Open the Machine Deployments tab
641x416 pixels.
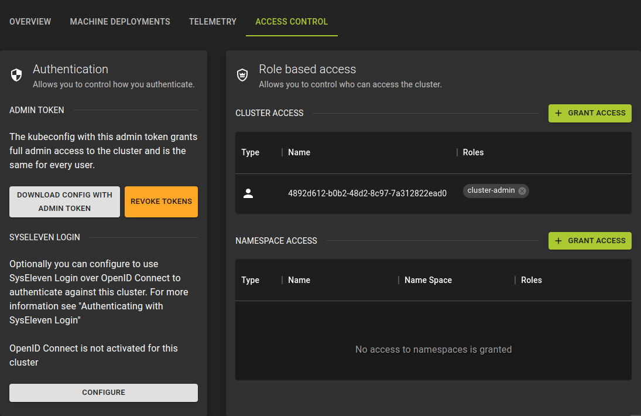coord(119,22)
